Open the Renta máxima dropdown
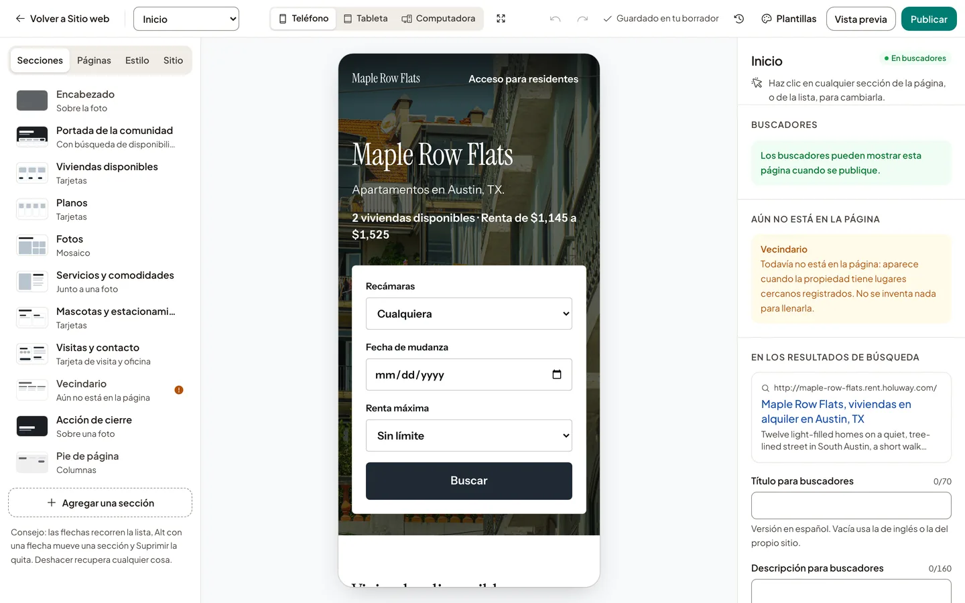This screenshot has width=965, height=603. 469,435
